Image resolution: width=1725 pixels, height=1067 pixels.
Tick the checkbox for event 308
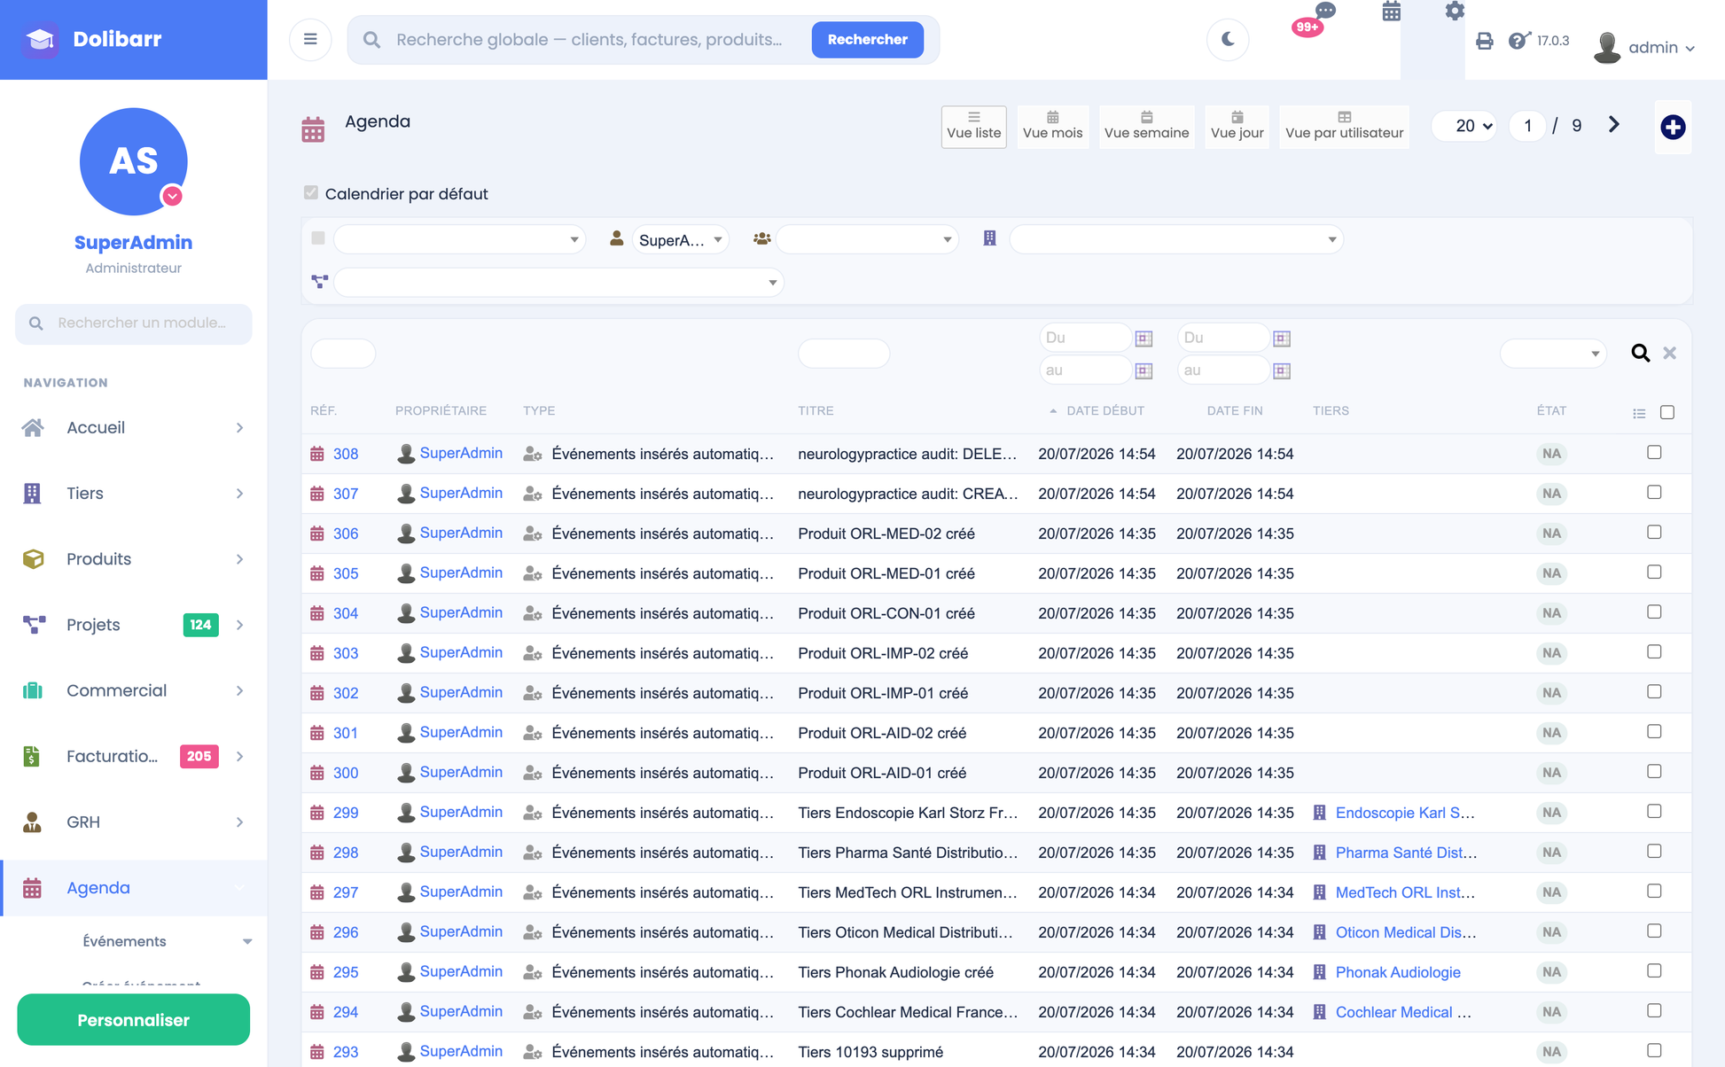coord(1654,453)
